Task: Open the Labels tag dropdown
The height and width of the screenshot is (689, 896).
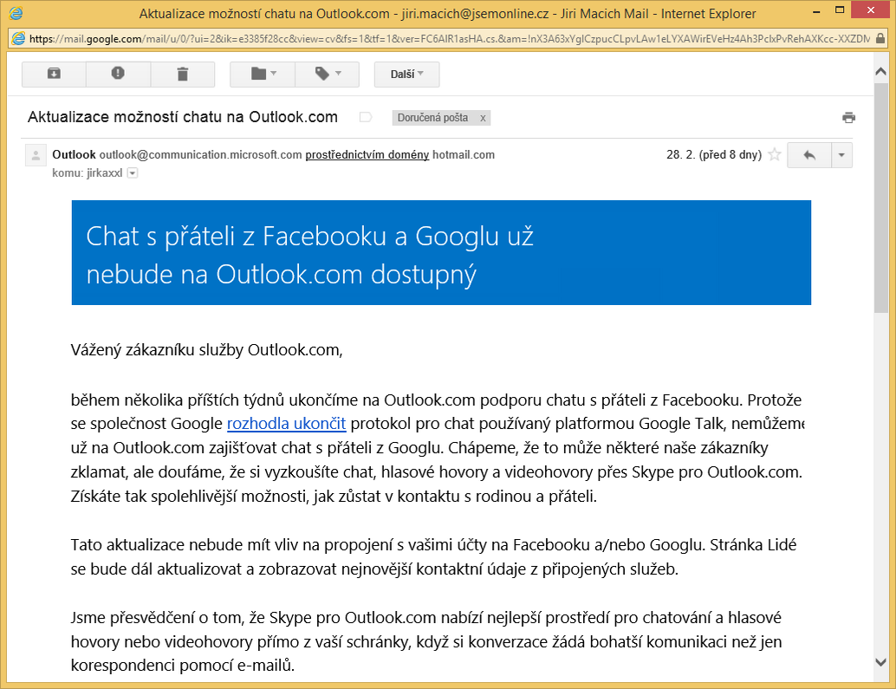Action: click(328, 75)
